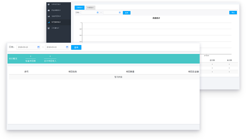
Task: Switch to the 月度统计 tab
Action: tap(79, 7)
